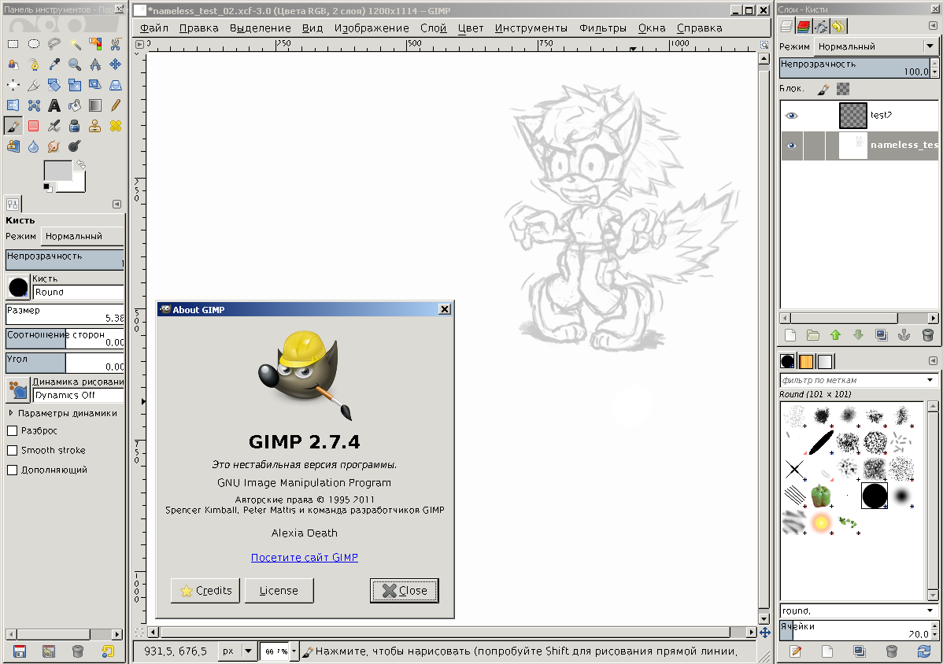Select the Paths pen tool
This screenshot has width=943, height=664.
point(34,65)
